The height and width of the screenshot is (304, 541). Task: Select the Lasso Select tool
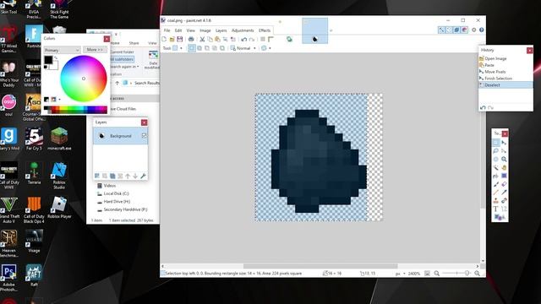point(496,150)
